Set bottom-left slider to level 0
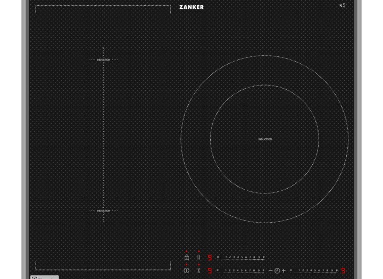 [x=218, y=270]
